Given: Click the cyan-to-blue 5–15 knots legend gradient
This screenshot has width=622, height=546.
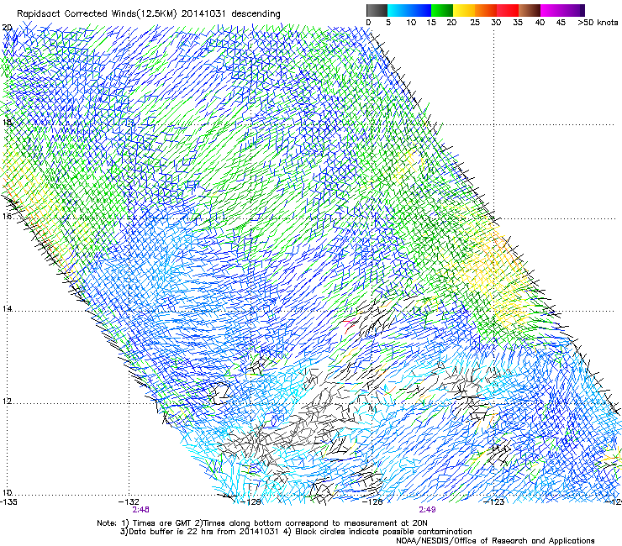Looking at the screenshot, I should [x=409, y=10].
